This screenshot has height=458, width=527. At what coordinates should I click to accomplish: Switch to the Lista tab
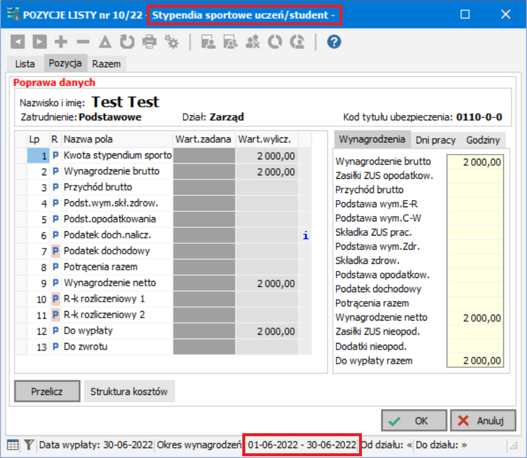pos(25,64)
